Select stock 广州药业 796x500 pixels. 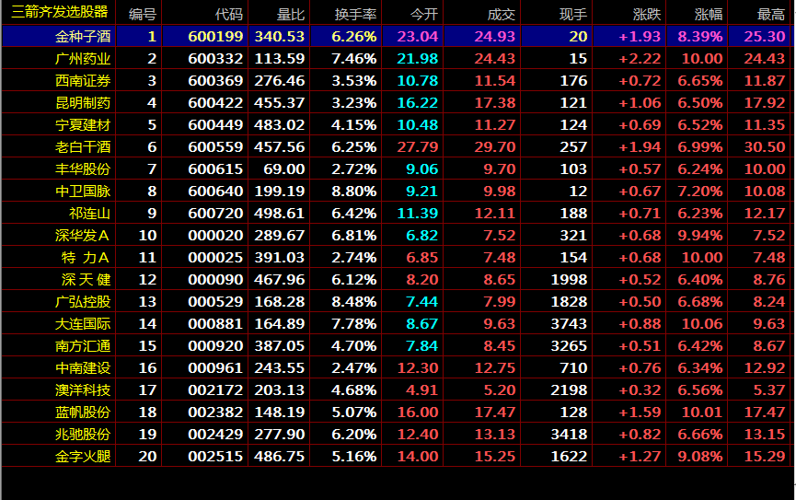[x=83, y=58]
